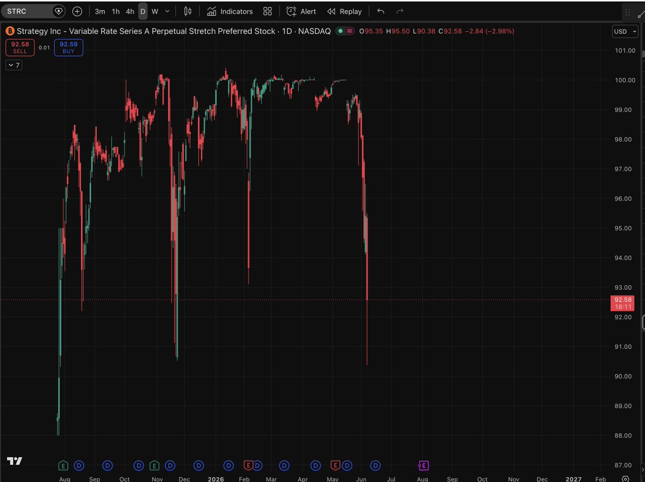Click the 100.00 price scale label
The width and height of the screenshot is (645, 482).
point(625,80)
